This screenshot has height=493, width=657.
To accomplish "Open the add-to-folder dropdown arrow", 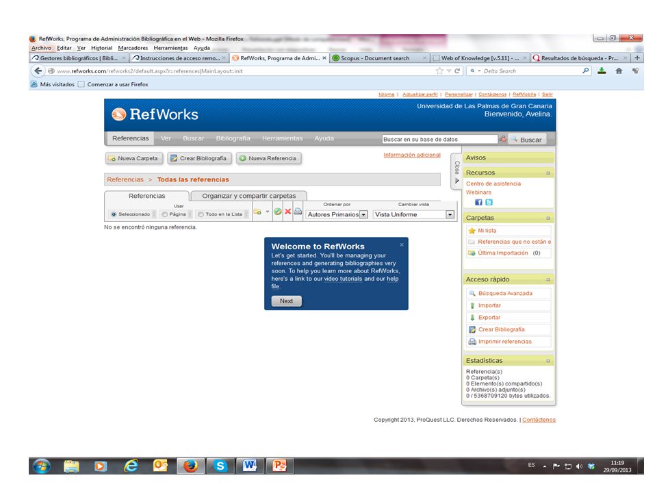I will coord(268,212).
